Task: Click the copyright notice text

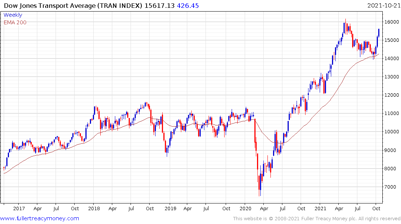Action: pyautogui.click(x=317, y=219)
